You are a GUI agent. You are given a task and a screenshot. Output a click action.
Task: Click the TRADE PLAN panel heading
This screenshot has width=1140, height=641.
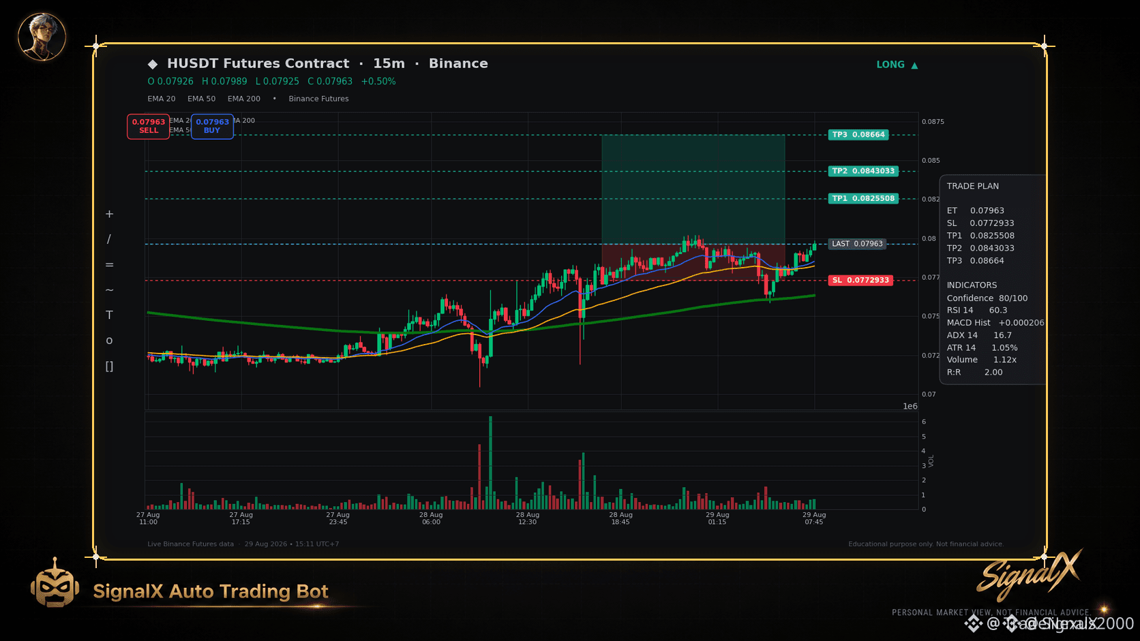point(973,186)
